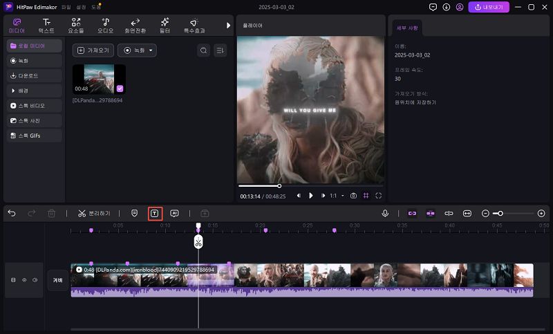Screen dimensions: 553x334
Task: Toggle the grid overlay in player
Action: coord(366,196)
